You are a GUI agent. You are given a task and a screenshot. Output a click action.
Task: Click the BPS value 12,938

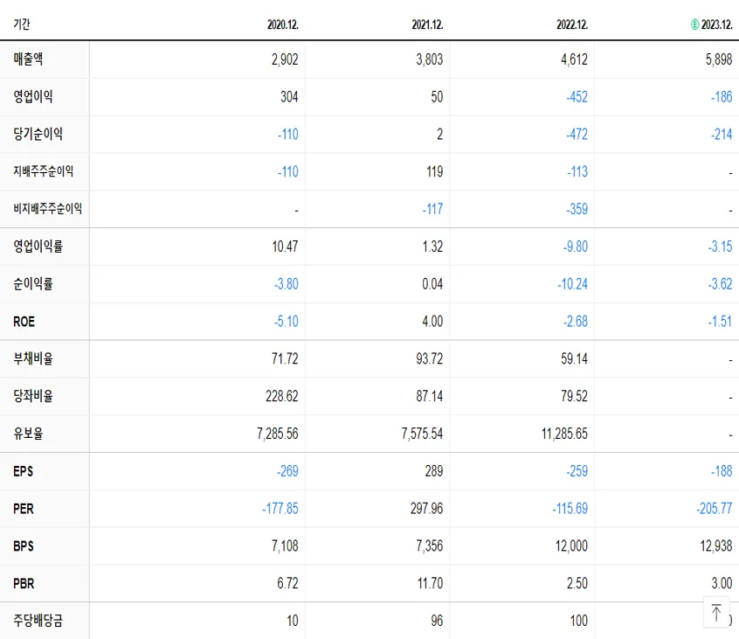tap(716, 546)
